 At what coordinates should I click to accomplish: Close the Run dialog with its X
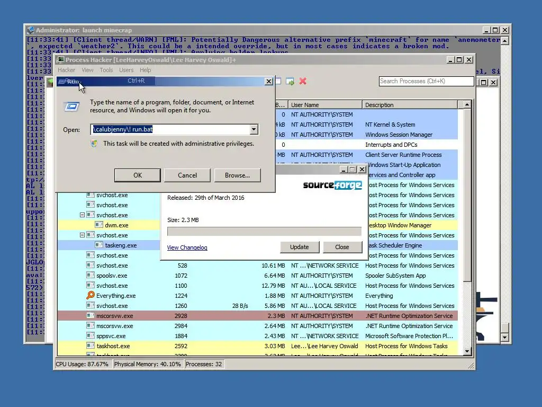coord(268,81)
